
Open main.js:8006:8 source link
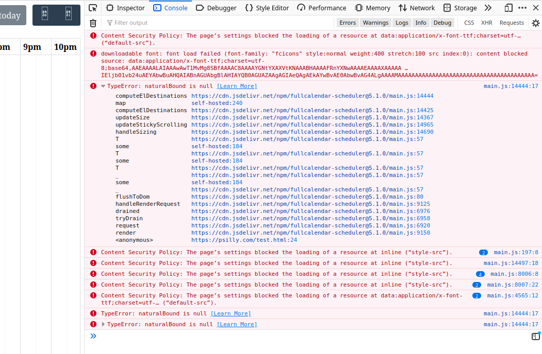tap(514, 274)
